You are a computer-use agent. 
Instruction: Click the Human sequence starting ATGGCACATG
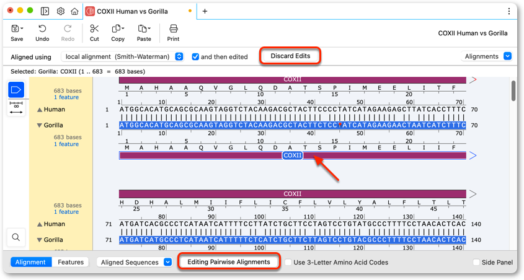[293, 110]
